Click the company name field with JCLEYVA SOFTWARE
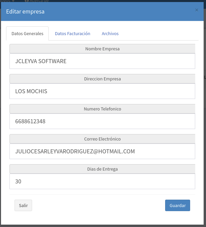Screen dimensions: 206x227 click(102, 61)
